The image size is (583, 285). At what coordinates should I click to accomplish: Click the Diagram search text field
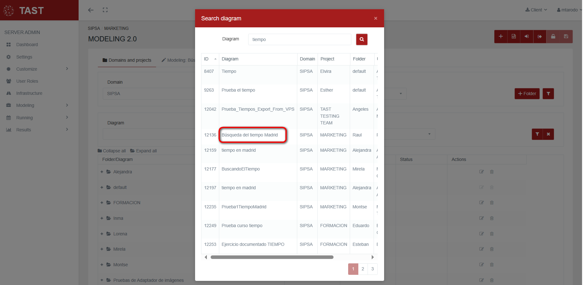click(299, 39)
